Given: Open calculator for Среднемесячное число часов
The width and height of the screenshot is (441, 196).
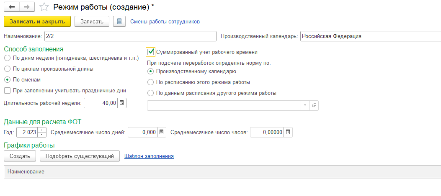Looking at the screenshot, I should [288, 132].
